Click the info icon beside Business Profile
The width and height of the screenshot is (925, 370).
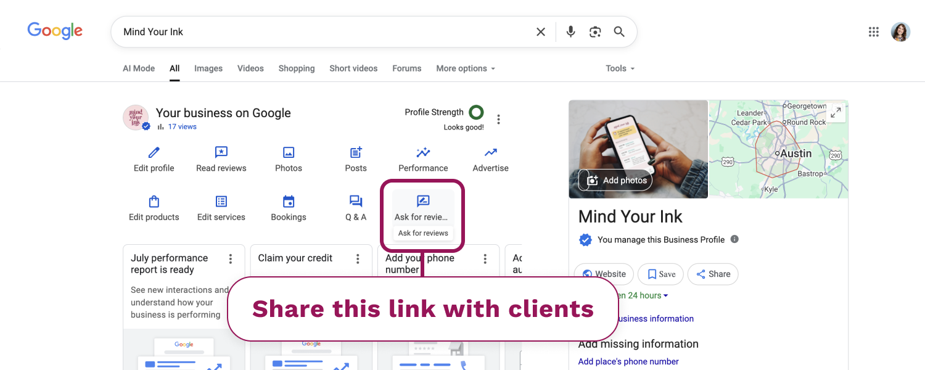(734, 239)
